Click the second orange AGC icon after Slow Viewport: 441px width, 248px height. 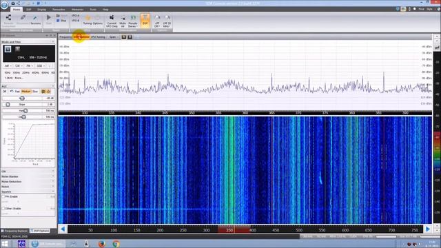pos(48,92)
